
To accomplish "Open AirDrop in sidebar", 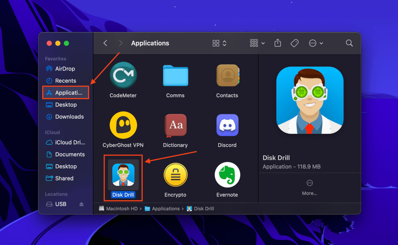I will tap(65, 69).
